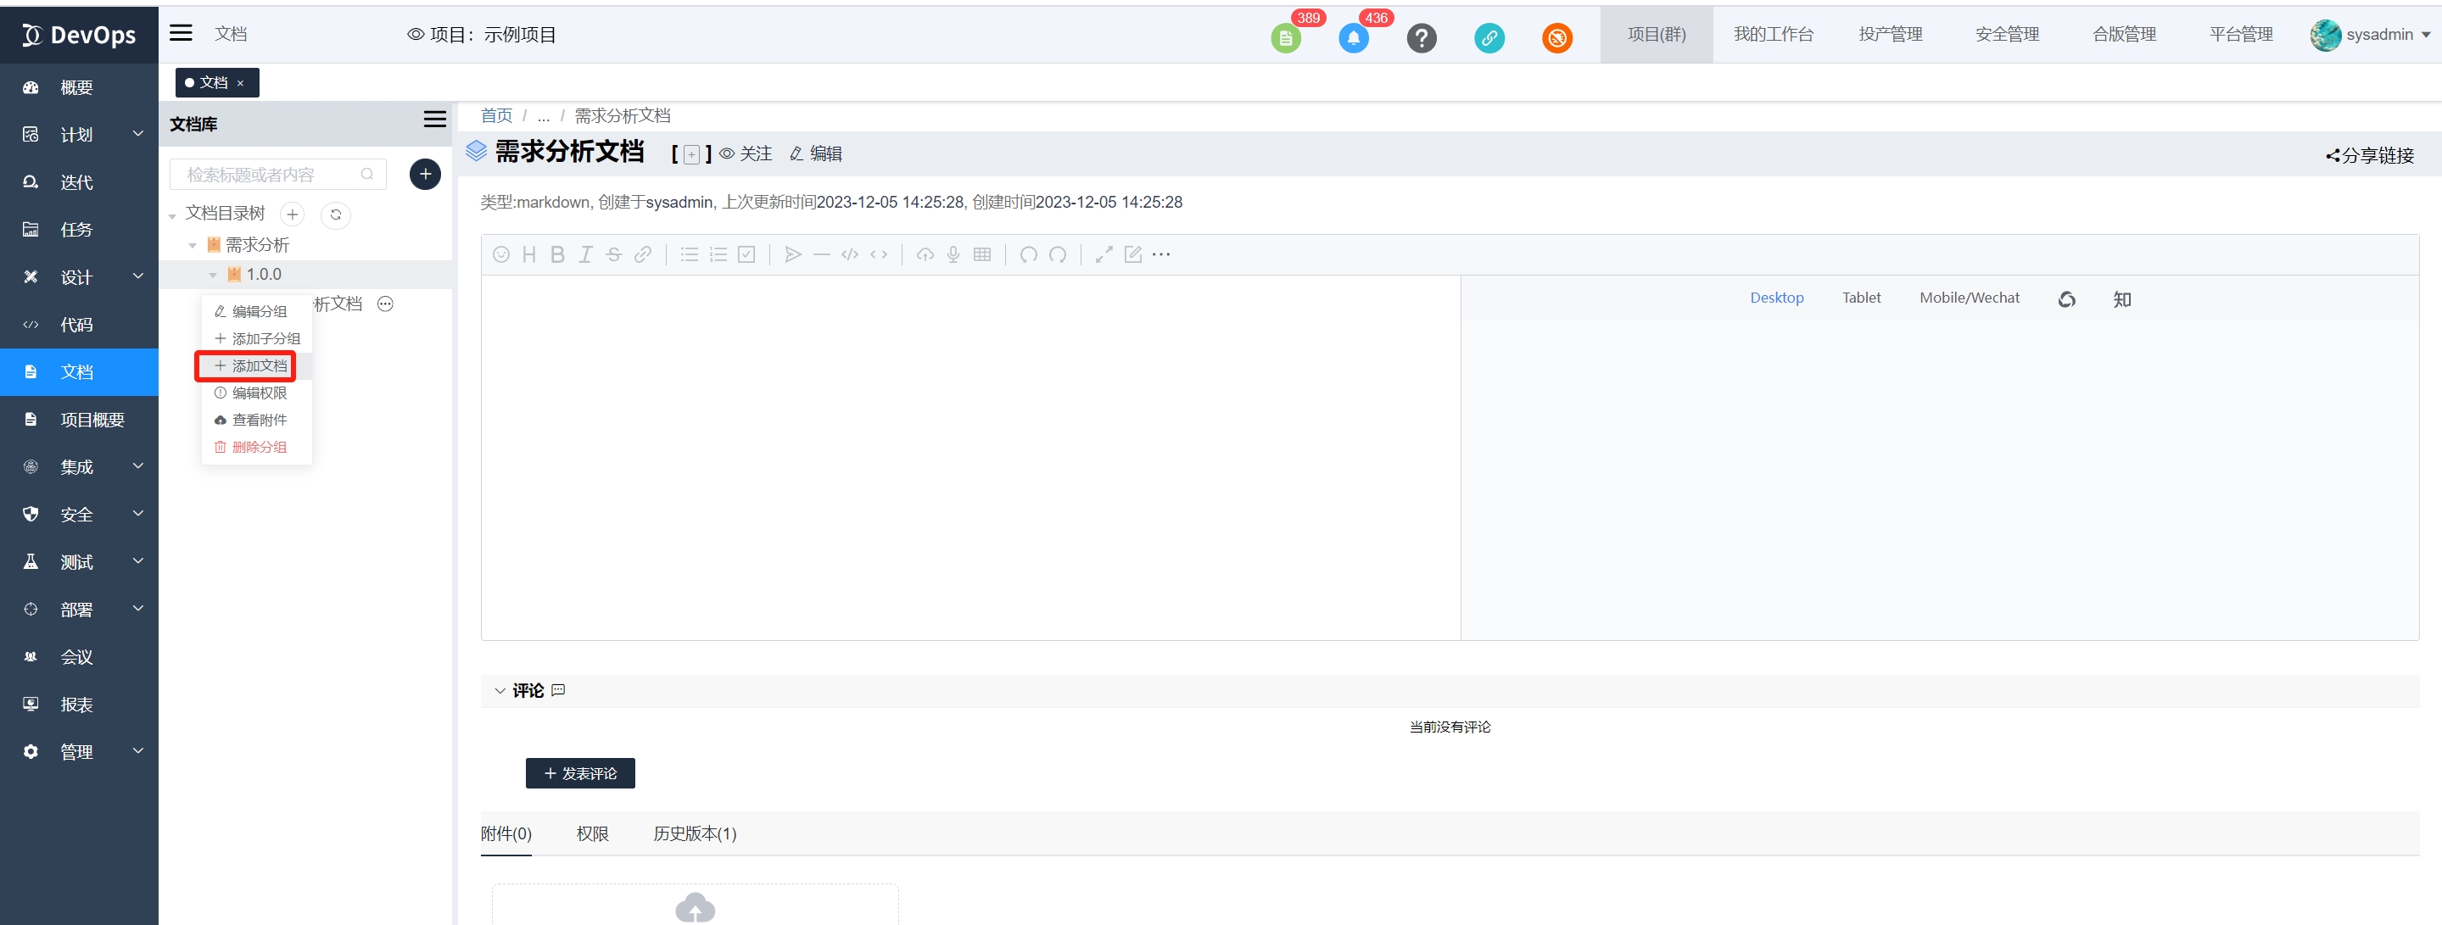Viewport: 2442px width, 925px height.
Task: Insert a task list checkbox item
Action: tap(747, 254)
